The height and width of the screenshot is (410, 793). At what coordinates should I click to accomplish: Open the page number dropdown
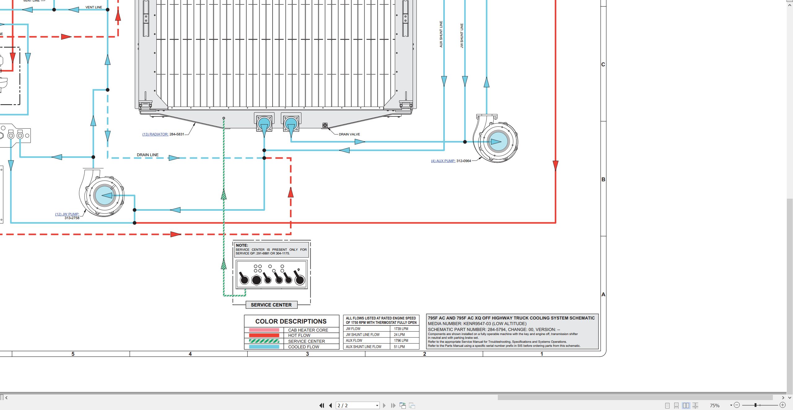(377, 405)
